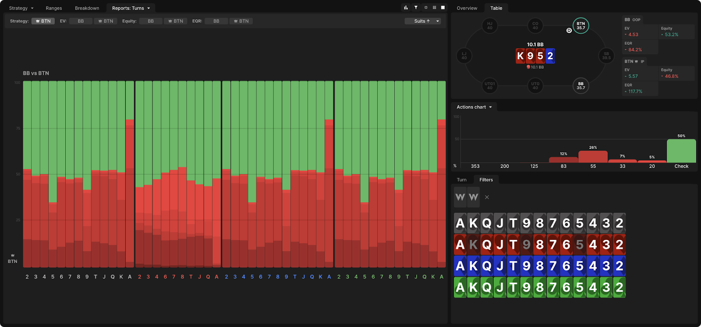Click the solid white square view icon
Screen dimensions: 701x327
(x=443, y=7)
